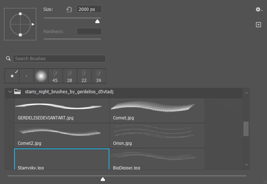267x184 pixels.
Task: Click the search magnifier icon
Action: (x=8, y=58)
